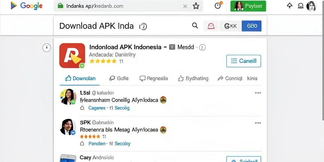
Task: Click the red alert bell button
Action: tap(211, 26)
